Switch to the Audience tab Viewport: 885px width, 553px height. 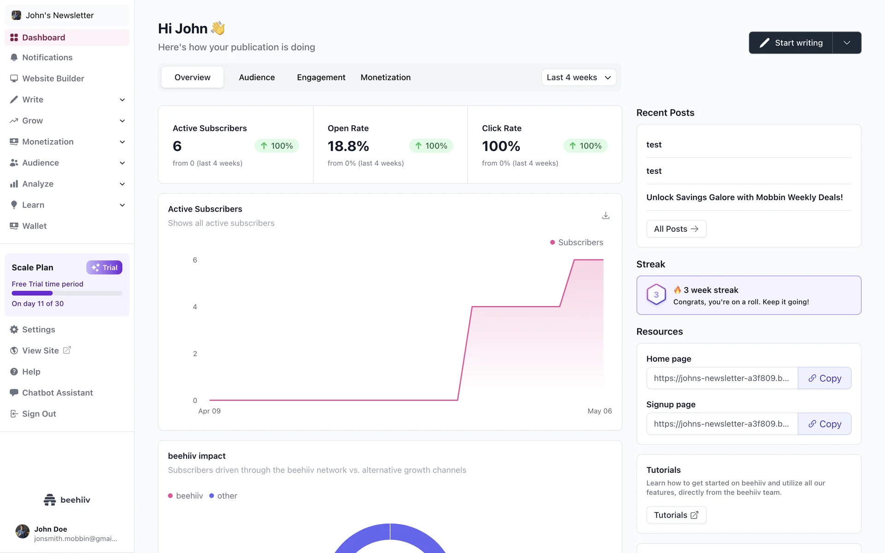(x=257, y=77)
